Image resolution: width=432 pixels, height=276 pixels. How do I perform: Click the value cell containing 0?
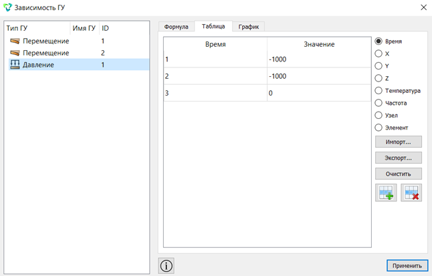[x=319, y=93]
